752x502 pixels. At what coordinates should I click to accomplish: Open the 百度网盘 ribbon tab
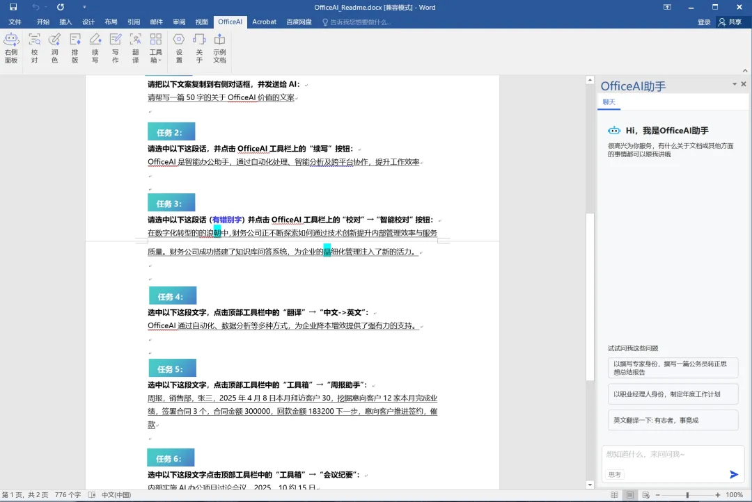click(x=299, y=22)
